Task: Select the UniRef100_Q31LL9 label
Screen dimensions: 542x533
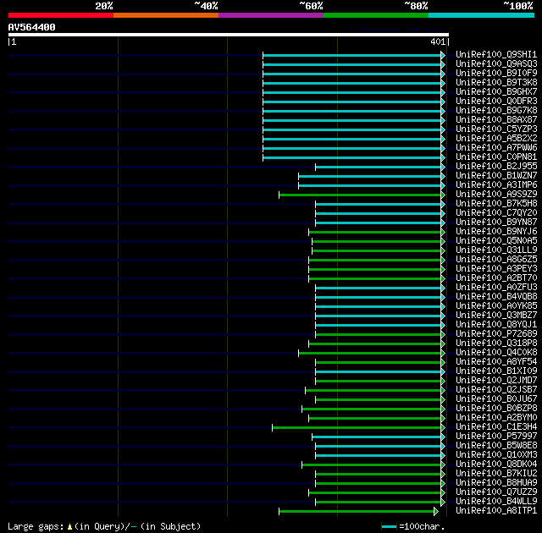Action: pos(496,250)
